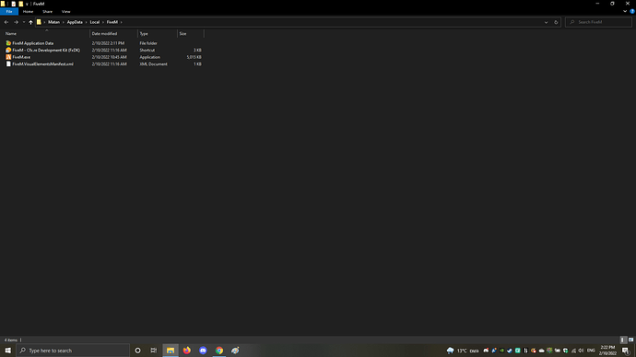Go up one level to Local
The width and height of the screenshot is (636, 357).
tap(30, 22)
